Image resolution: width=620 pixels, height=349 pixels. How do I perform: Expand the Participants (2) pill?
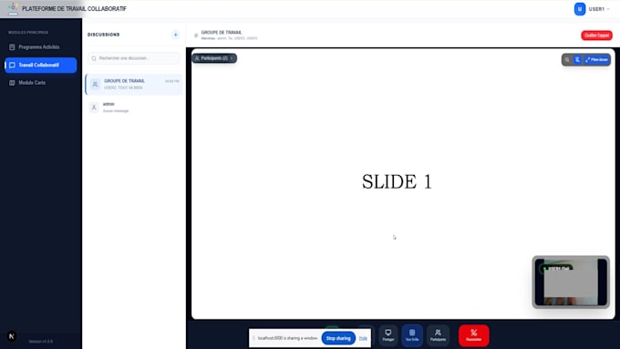214,58
